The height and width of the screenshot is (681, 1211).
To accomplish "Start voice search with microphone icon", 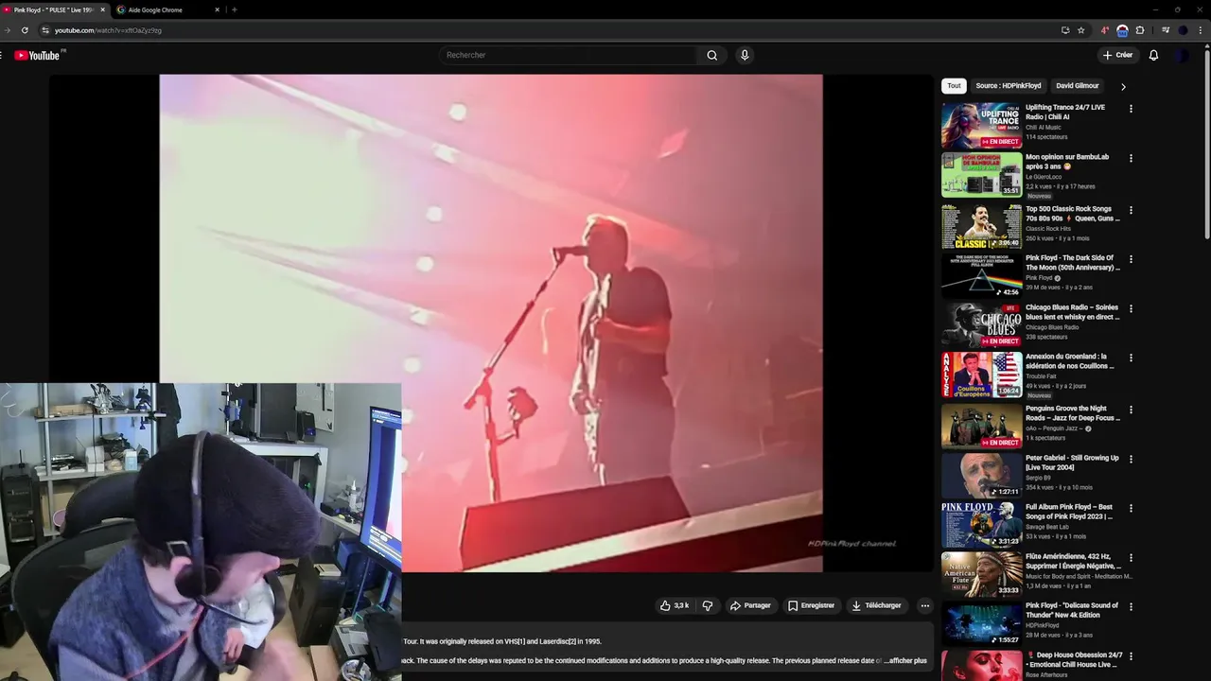I will (x=745, y=55).
